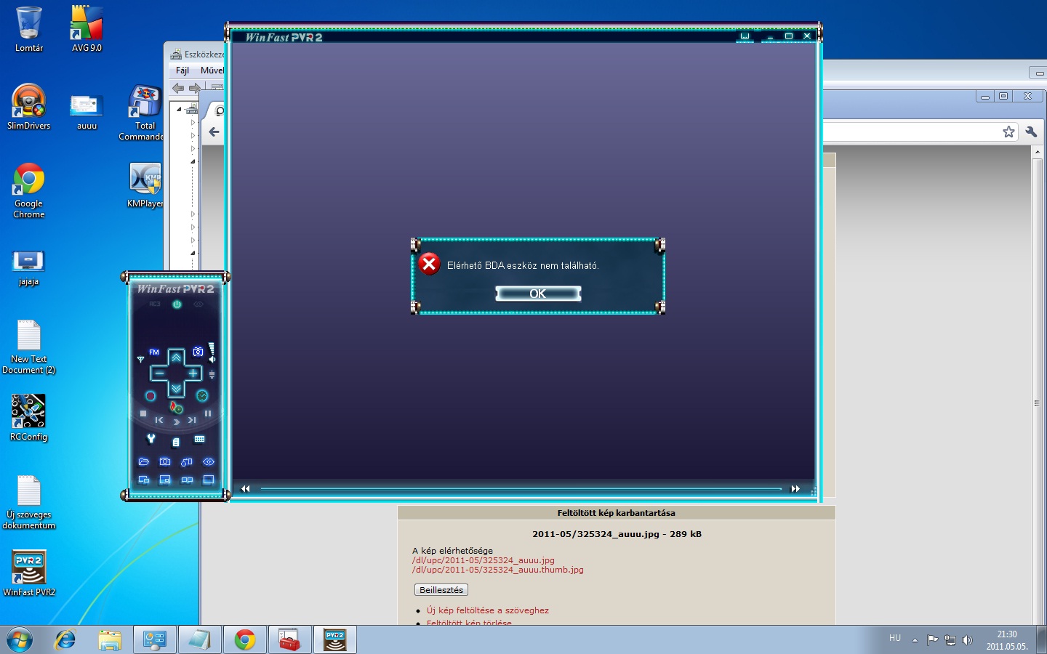The width and height of the screenshot is (1047, 654).
Task: Skip to previous track on remote
Action: [x=159, y=420]
